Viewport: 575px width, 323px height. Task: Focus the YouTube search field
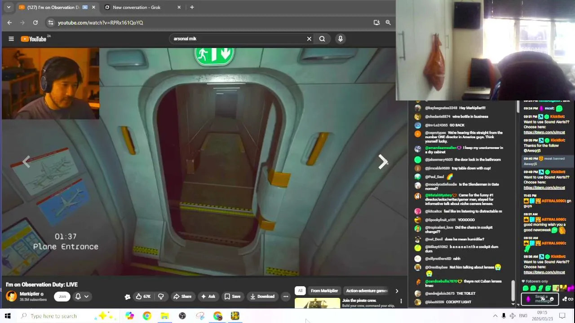tap(238, 39)
